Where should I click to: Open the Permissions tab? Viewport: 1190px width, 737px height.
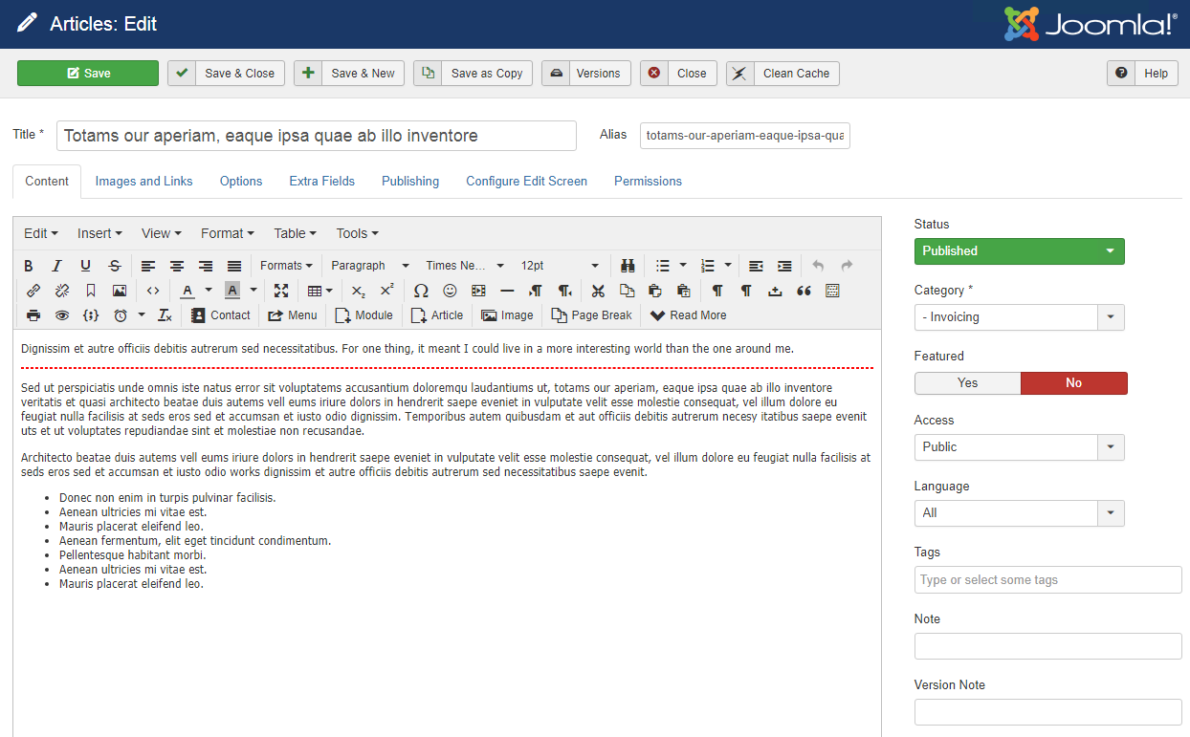tap(648, 182)
